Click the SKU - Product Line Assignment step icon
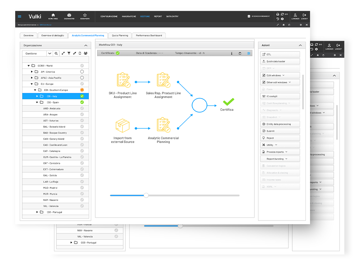The width and height of the screenshot is (362, 275). (123, 80)
